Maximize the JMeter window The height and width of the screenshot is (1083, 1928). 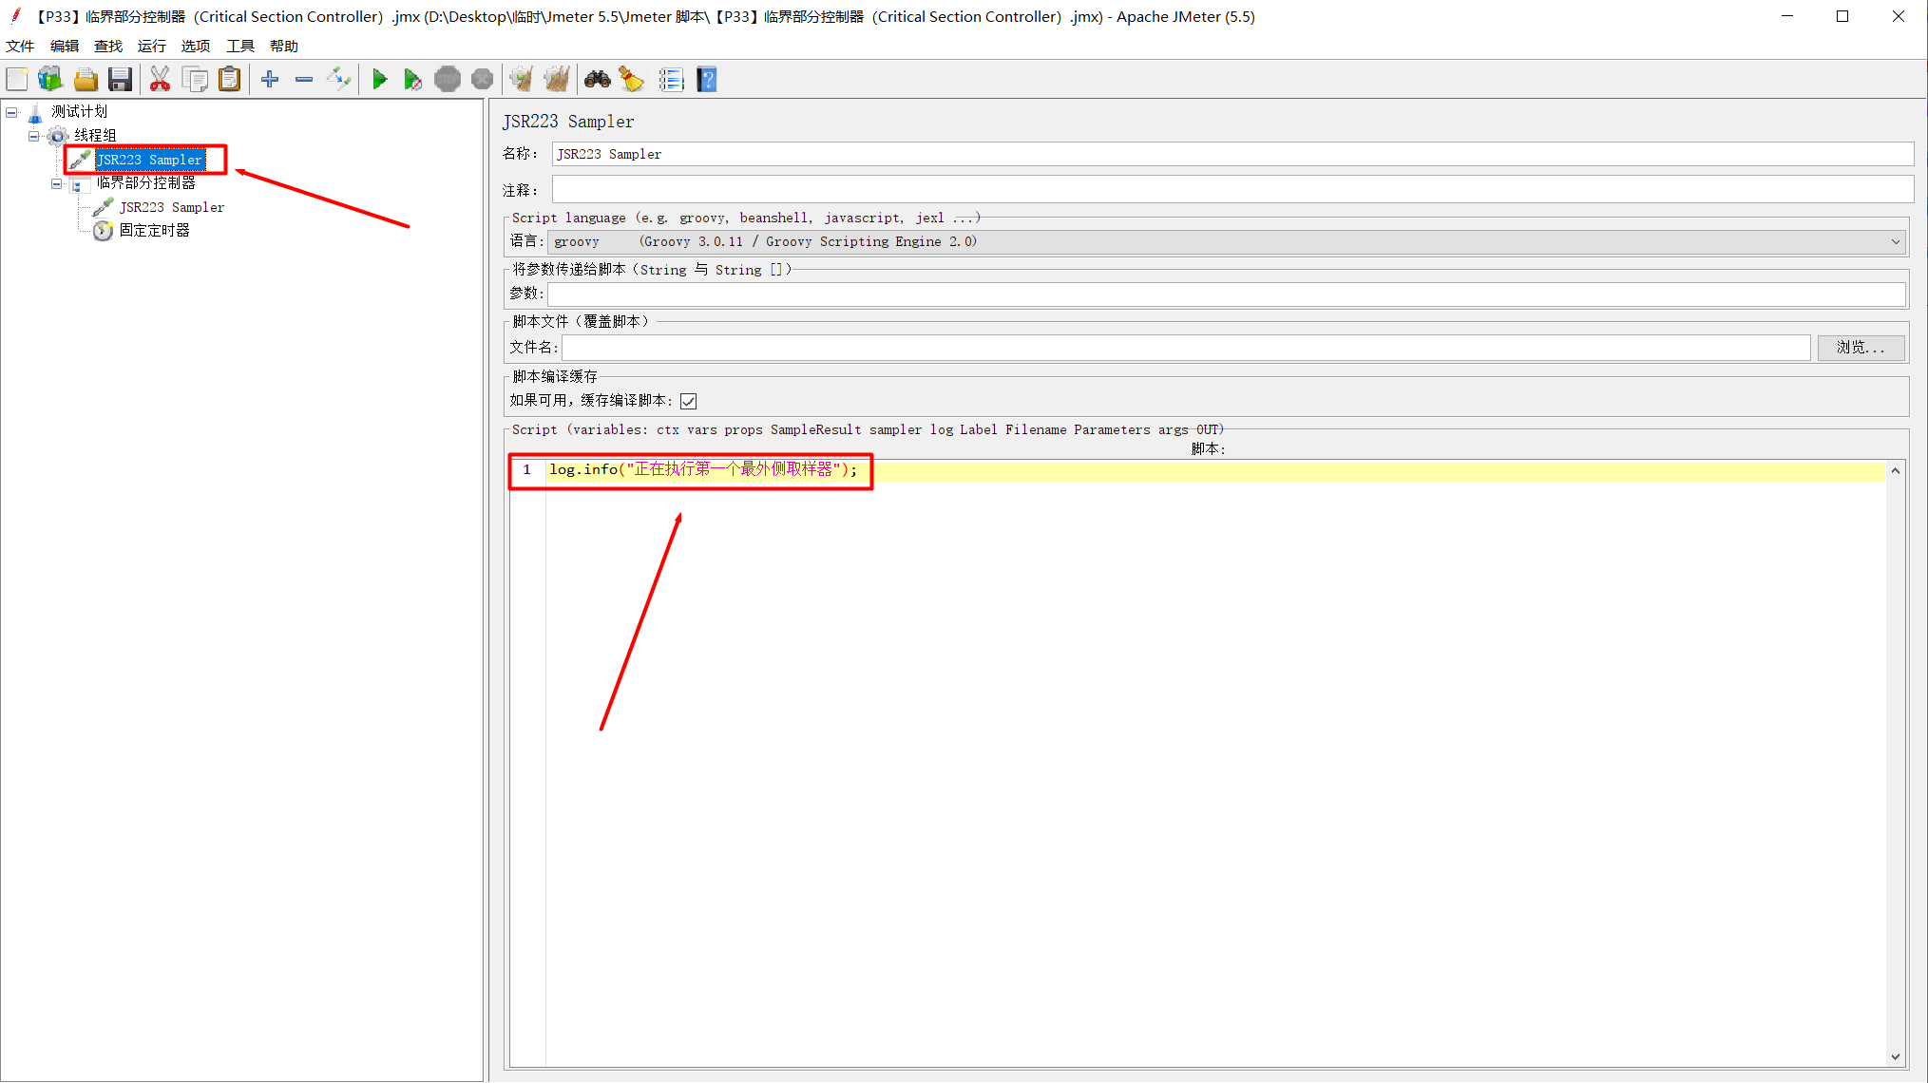click(1842, 16)
